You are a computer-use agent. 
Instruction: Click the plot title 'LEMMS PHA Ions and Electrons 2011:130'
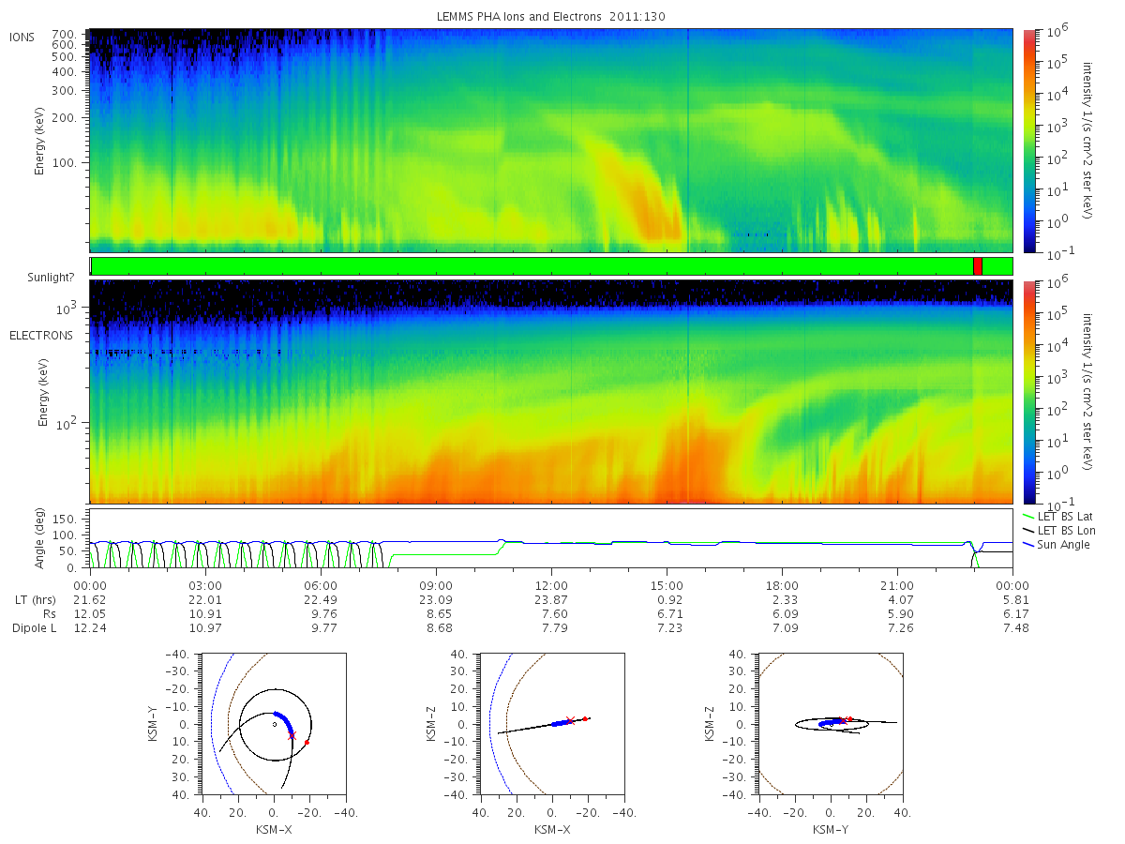click(x=550, y=17)
